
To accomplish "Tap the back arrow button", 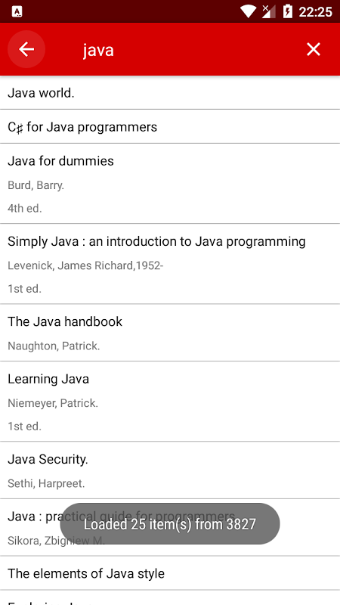I will [26, 49].
